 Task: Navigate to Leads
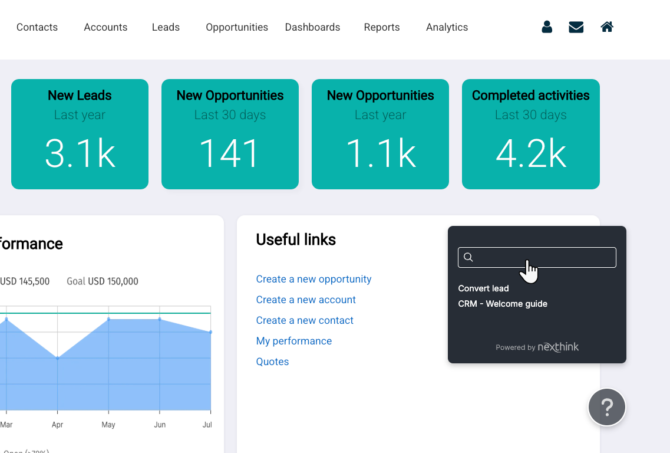click(x=166, y=27)
